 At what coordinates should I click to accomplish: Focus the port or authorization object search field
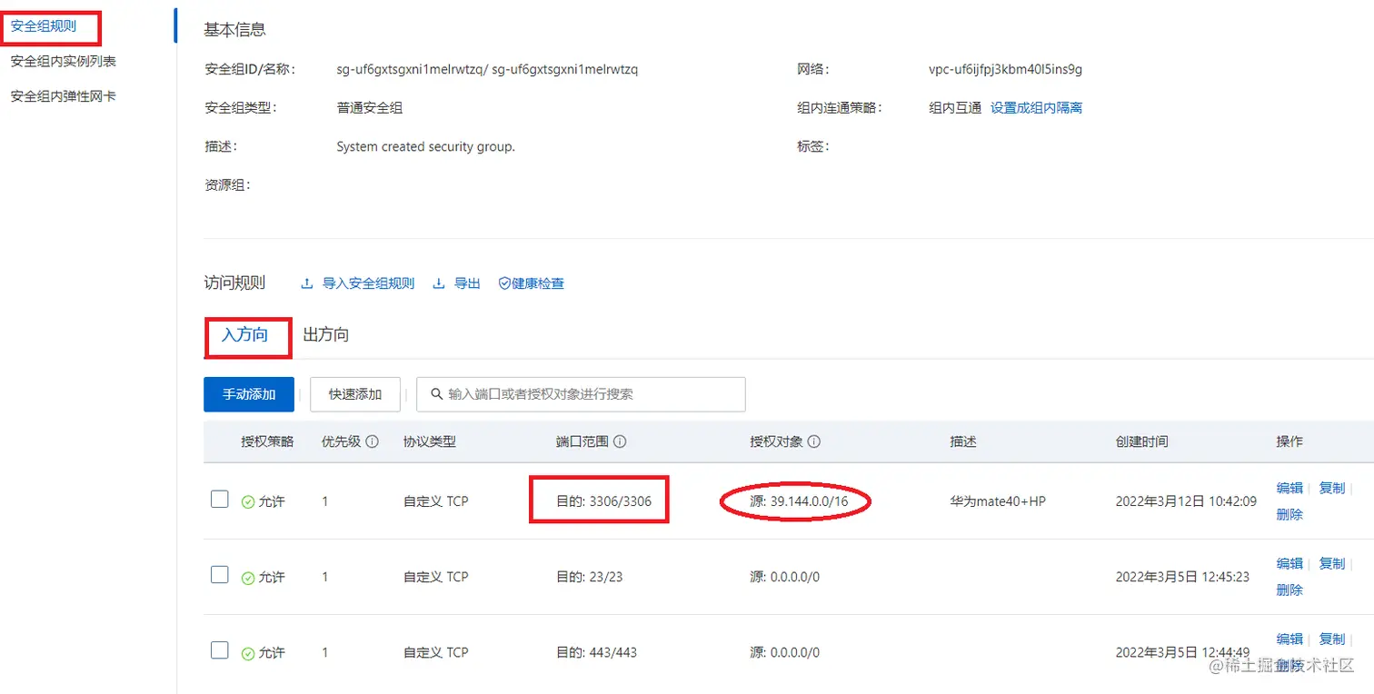click(581, 394)
